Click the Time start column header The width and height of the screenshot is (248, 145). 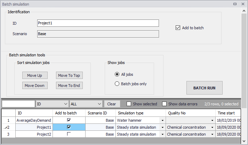click(228, 113)
